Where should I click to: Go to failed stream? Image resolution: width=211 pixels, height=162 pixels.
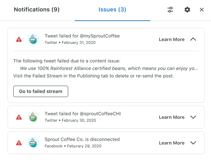(41, 91)
